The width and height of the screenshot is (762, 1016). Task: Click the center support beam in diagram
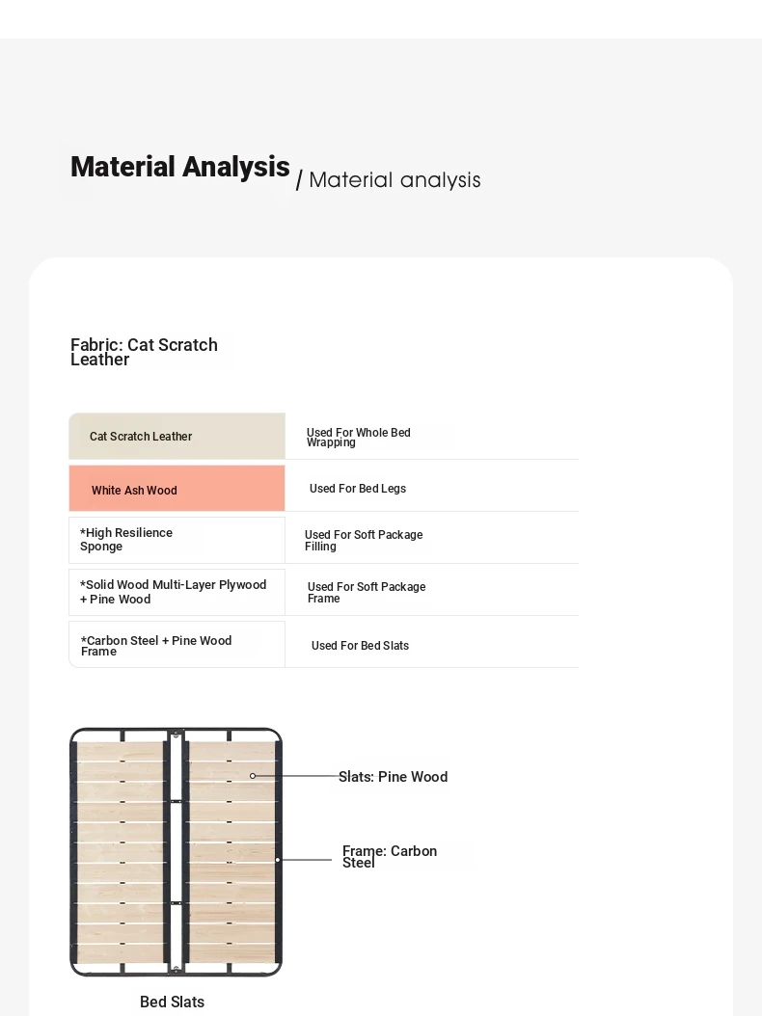(x=176, y=852)
